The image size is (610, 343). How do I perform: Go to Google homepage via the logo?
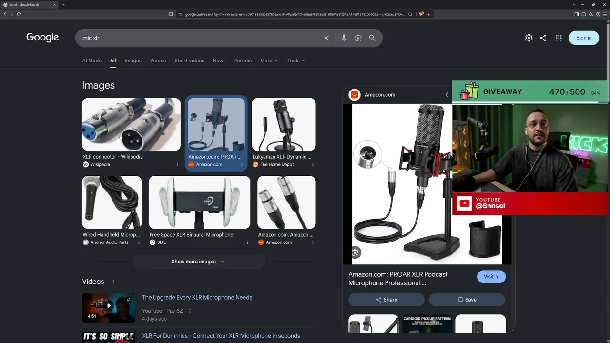tap(42, 38)
